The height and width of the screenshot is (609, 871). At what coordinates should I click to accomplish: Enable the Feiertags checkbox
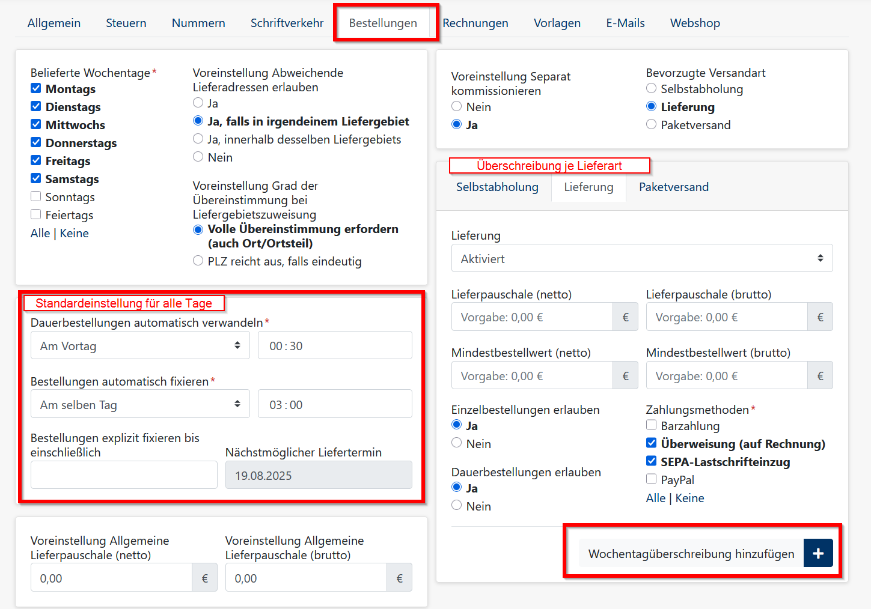pyautogui.click(x=36, y=214)
